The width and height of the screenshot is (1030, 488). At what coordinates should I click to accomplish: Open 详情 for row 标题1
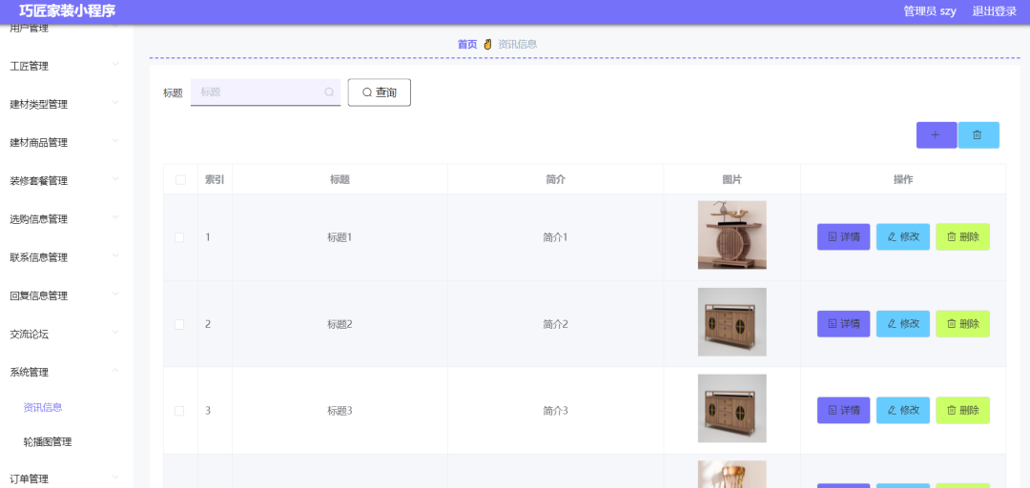[x=843, y=237]
